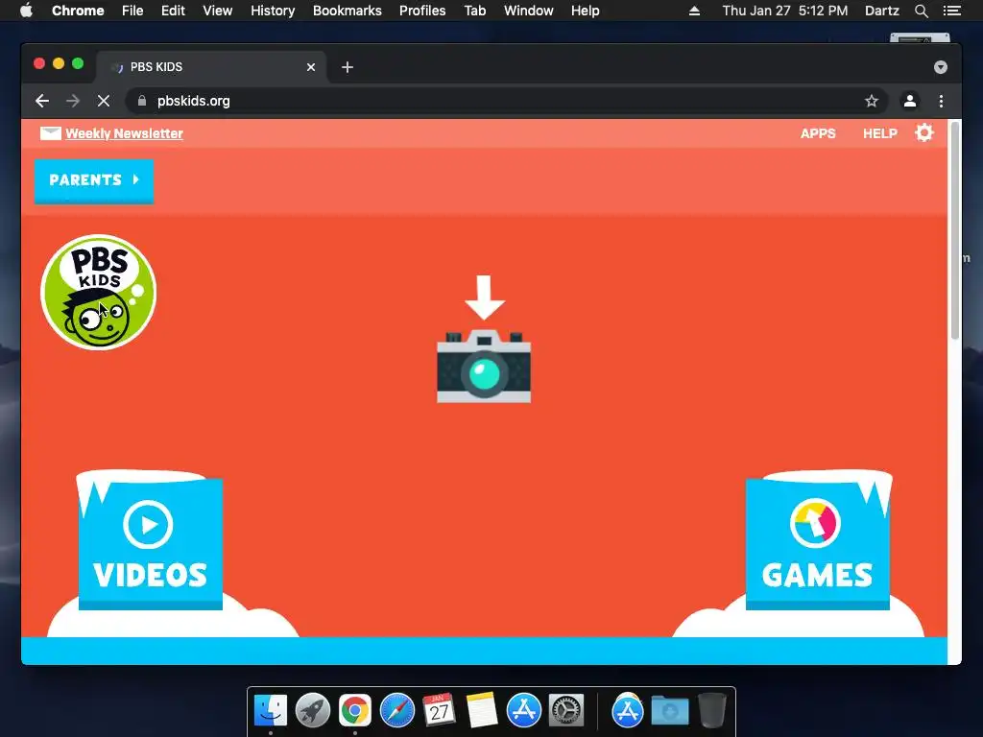Viewport: 983px width, 737px height.
Task: Click the browser forward arrow
Action: coord(73,101)
